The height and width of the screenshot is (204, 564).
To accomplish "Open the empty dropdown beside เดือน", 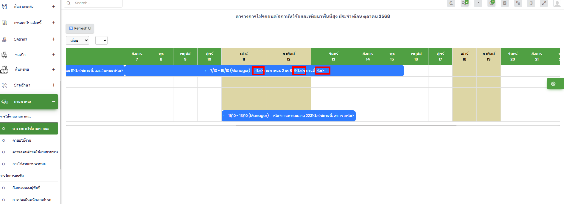I will tap(101, 41).
